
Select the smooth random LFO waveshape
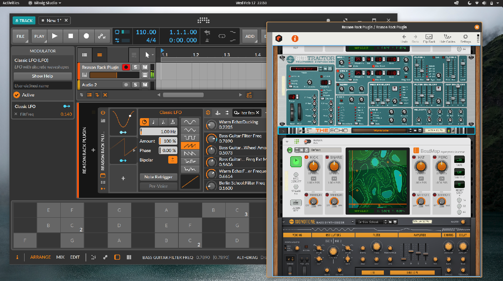190,169
